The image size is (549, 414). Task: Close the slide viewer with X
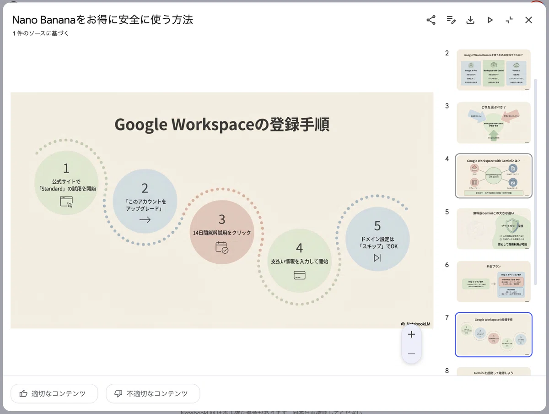529,20
